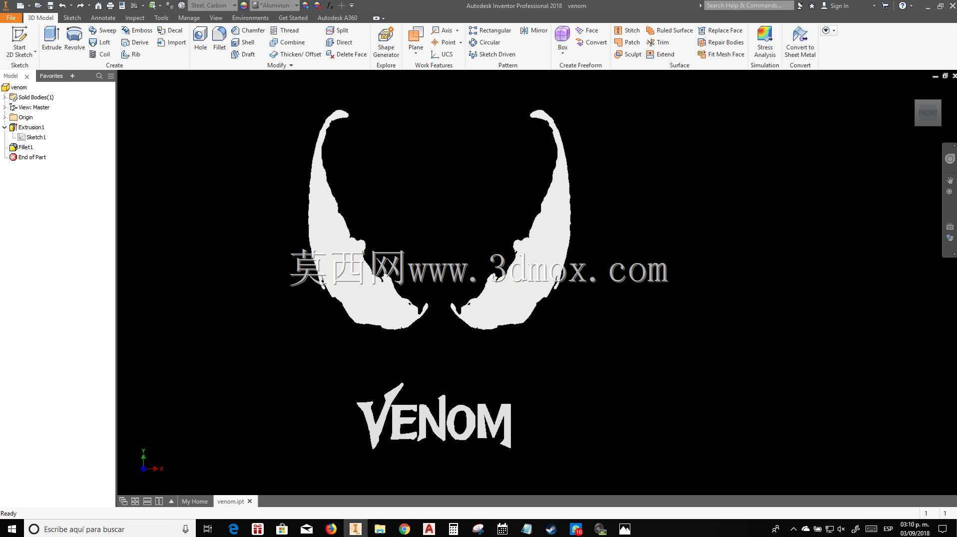Image resolution: width=957 pixels, height=537 pixels.
Task: Collapse the Extrusion1 node
Action: coord(5,127)
